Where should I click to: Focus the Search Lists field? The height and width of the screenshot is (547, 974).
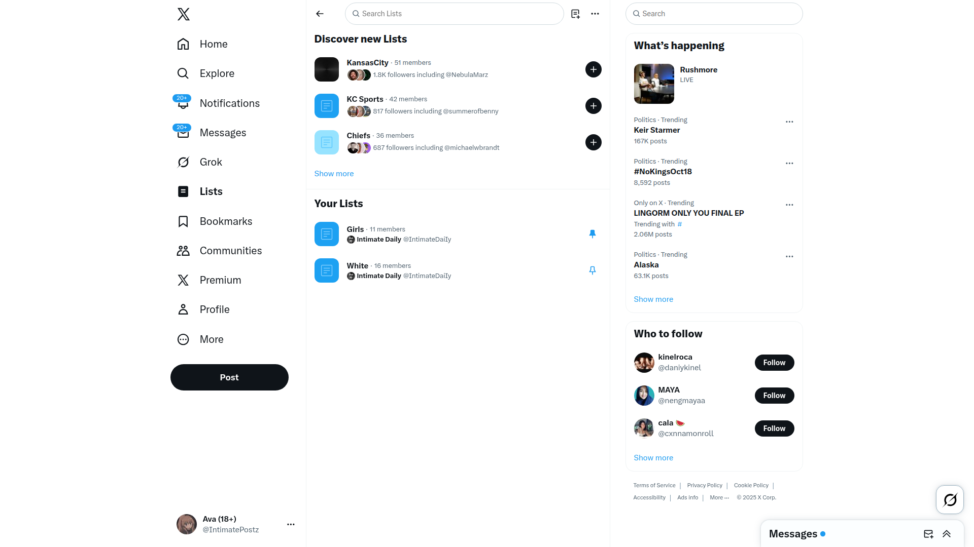point(454,14)
